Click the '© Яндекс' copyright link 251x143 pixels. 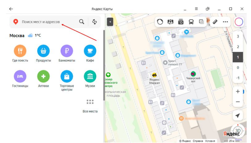(x=185, y=141)
